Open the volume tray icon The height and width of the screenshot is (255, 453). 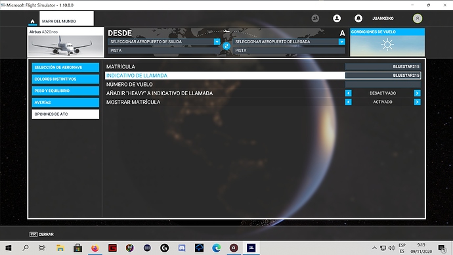pos(392,248)
